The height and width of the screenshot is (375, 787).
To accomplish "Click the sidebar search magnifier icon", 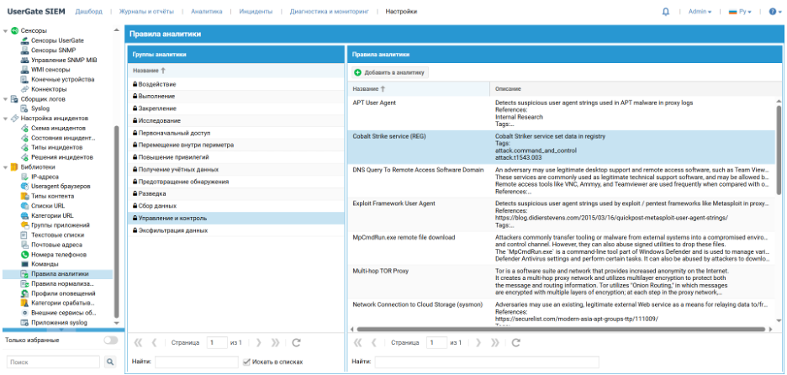I will (110, 362).
